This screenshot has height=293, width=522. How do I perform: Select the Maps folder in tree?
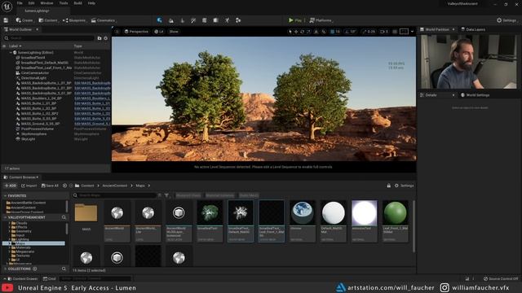point(33,243)
